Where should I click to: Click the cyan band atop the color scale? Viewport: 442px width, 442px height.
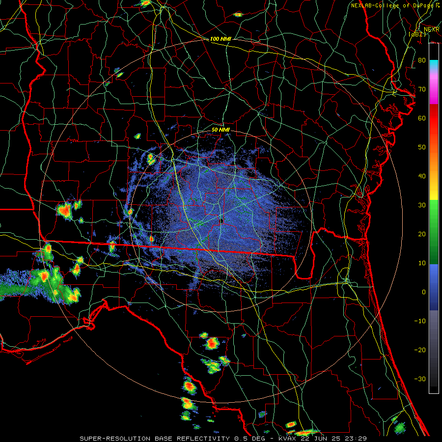coord(434,64)
